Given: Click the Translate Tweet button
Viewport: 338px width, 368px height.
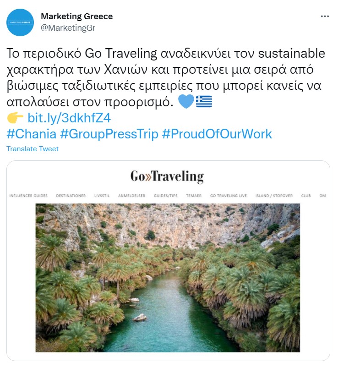Looking at the screenshot, I should click(33, 149).
